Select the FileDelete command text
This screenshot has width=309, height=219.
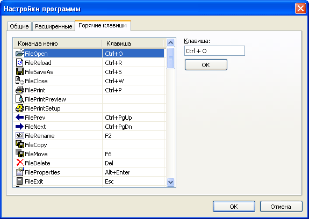[38, 163]
